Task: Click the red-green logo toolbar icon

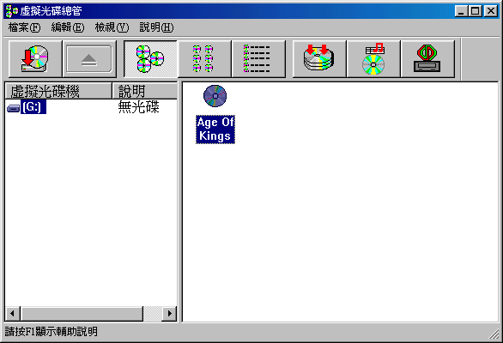Action: click(427, 59)
